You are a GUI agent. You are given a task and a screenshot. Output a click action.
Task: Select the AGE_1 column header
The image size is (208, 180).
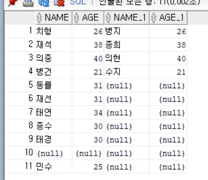pos(168,18)
